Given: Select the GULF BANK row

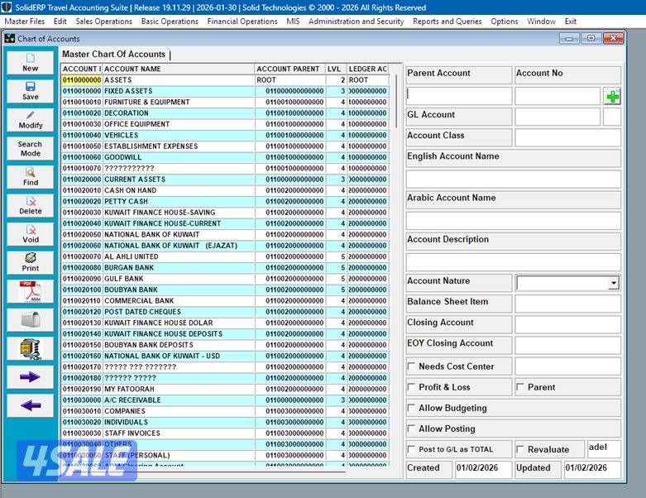Looking at the screenshot, I should point(225,279).
